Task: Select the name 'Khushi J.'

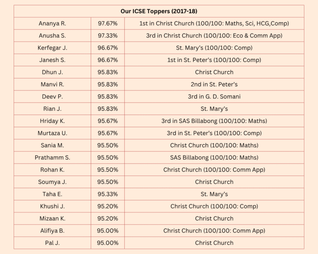Action: point(52,206)
